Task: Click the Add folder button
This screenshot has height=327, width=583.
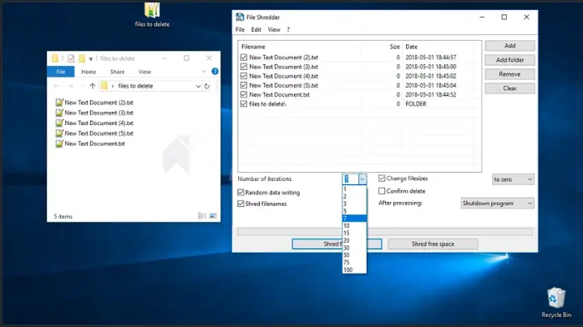Action: point(509,60)
